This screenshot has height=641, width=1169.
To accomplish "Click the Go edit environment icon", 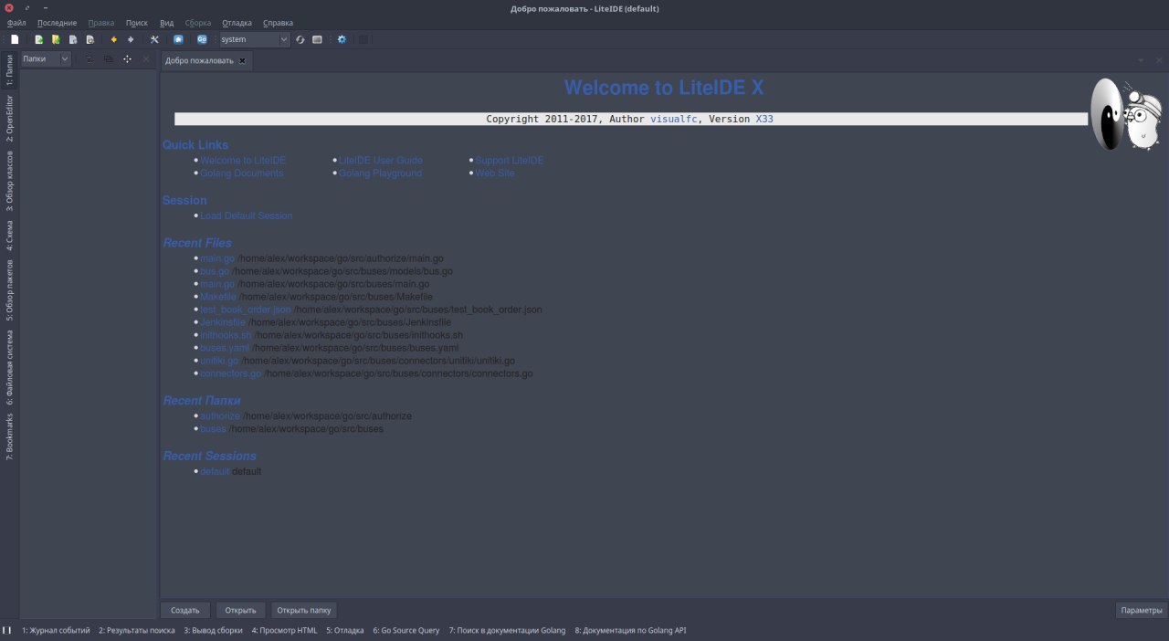I will coord(202,39).
